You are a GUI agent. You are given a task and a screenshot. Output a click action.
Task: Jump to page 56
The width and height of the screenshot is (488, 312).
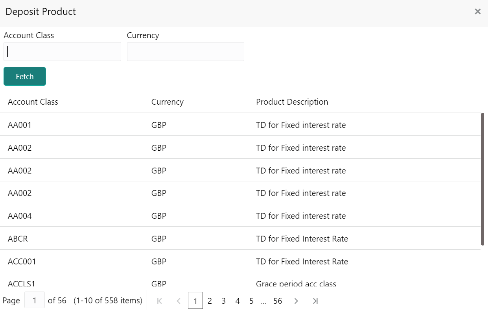click(x=278, y=301)
